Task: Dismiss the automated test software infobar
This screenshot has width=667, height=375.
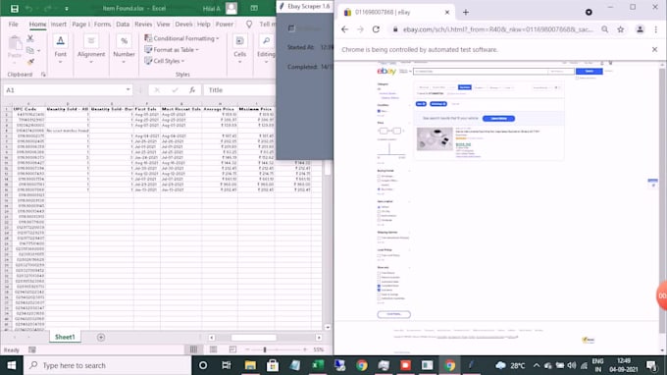Action: pos(654,49)
